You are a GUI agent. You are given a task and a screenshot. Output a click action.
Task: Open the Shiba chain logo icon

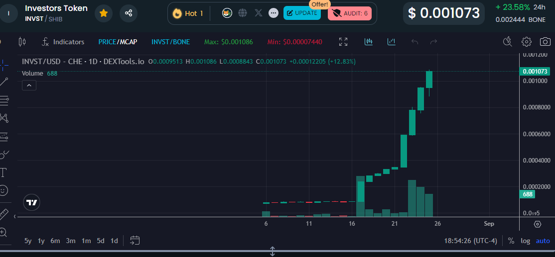click(x=227, y=13)
